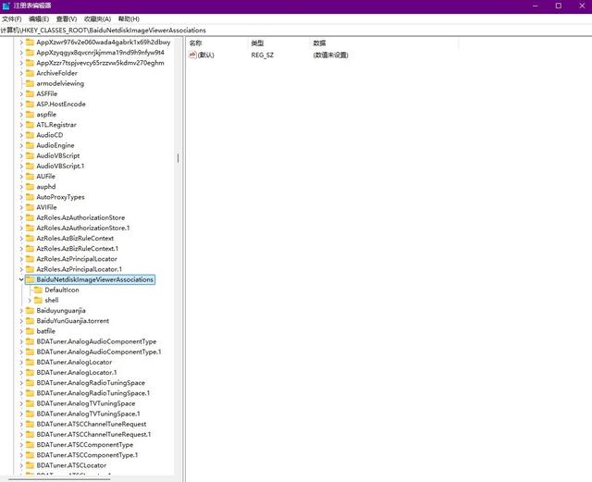592x482 pixels.
Task: Expand the Baiduyunguanjia key
Action: coord(21,311)
